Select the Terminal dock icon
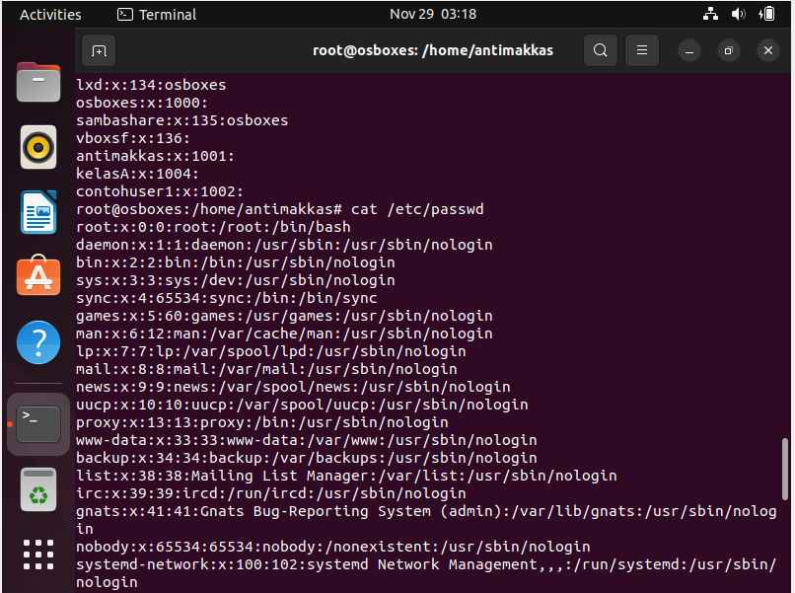This screenshot has height=593, width=795. click(38, 424)
